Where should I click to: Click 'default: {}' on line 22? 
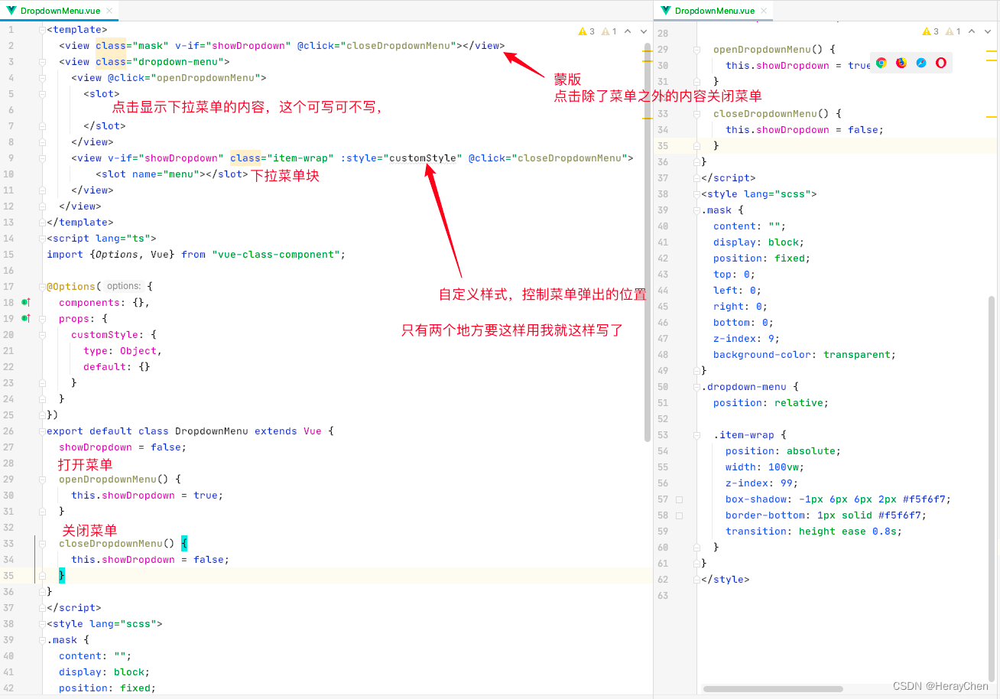pyautogui.click(x=117, y=366)
